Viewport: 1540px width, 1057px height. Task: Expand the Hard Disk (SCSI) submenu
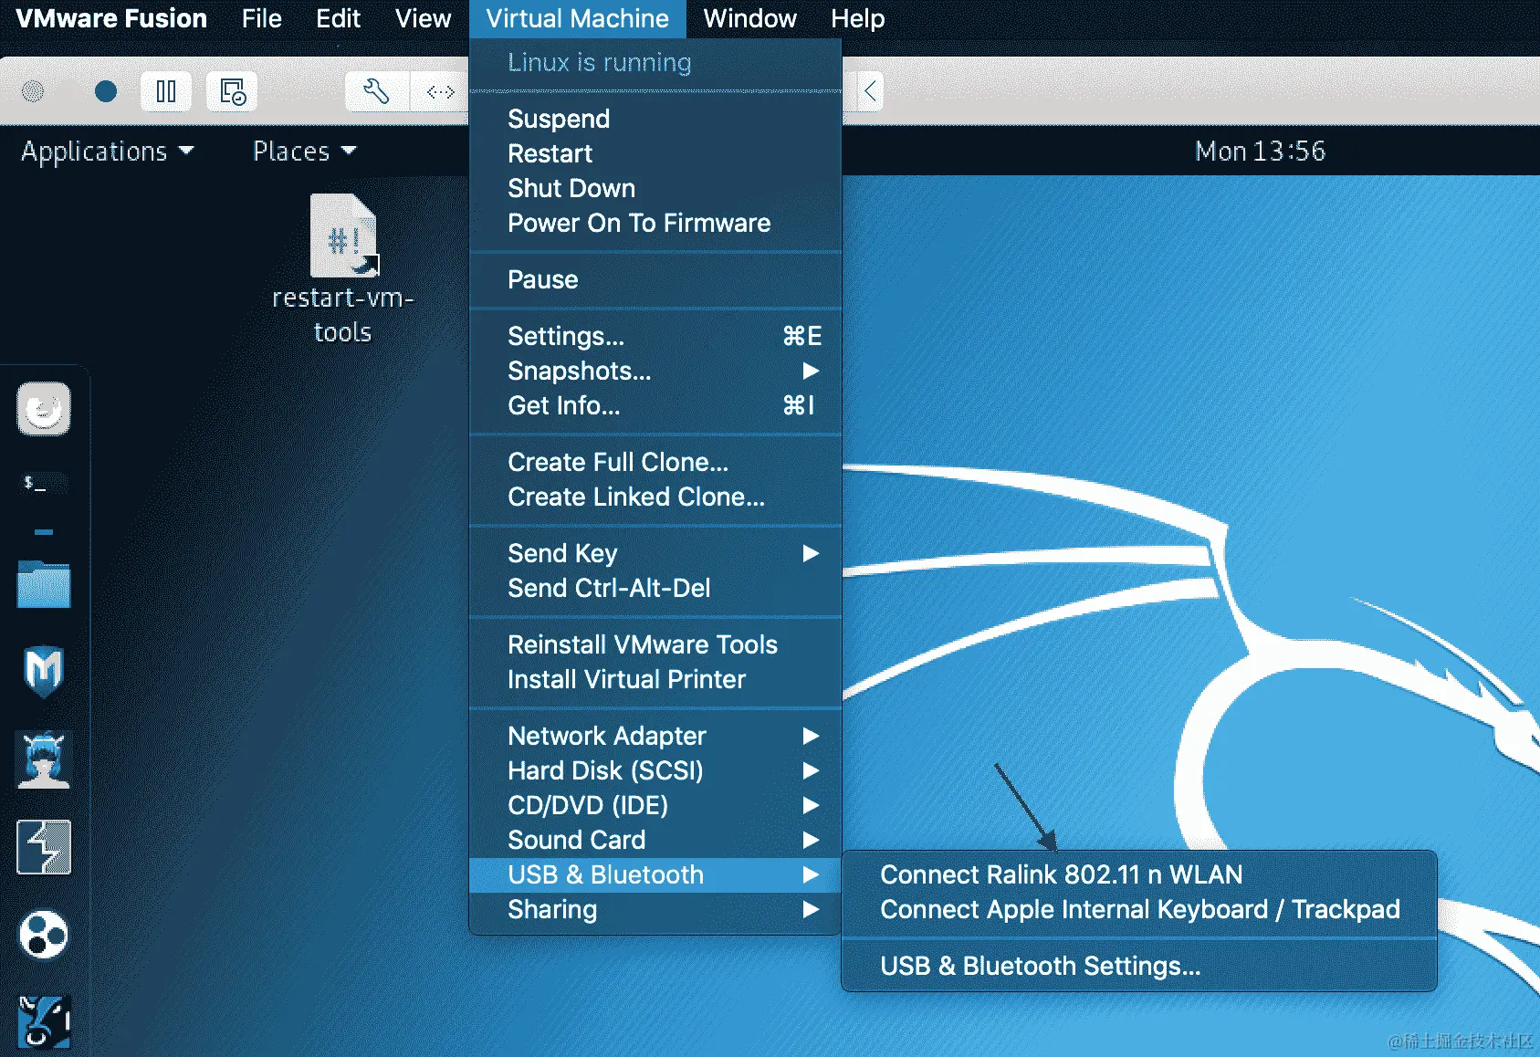click(x=655, y=770)
